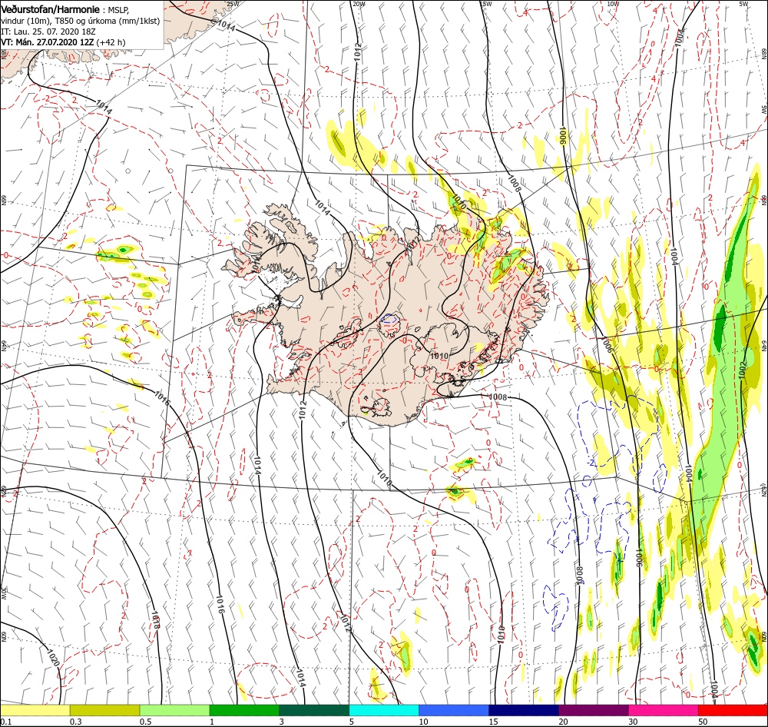Click the legend value '30'
The image size is (768, 727).
pos(634,721)
